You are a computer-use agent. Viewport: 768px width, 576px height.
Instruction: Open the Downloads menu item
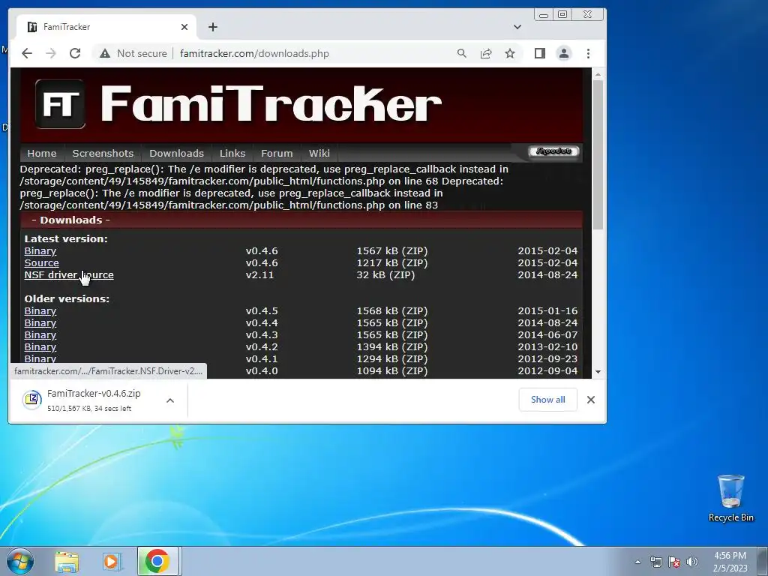pyautogui.click(x=176, y=153)
